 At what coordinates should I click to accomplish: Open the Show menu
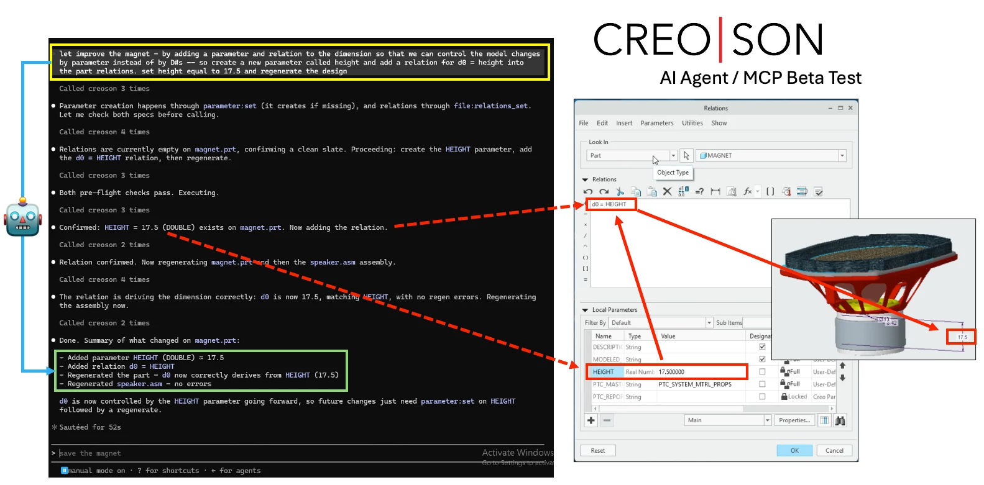tap(719, 123)
